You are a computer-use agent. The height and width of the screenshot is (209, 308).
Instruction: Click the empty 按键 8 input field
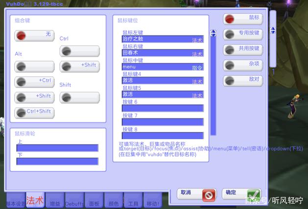click(x=163, y=136)
